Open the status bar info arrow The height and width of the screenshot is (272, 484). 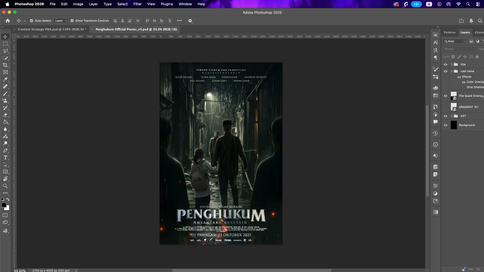76,271
